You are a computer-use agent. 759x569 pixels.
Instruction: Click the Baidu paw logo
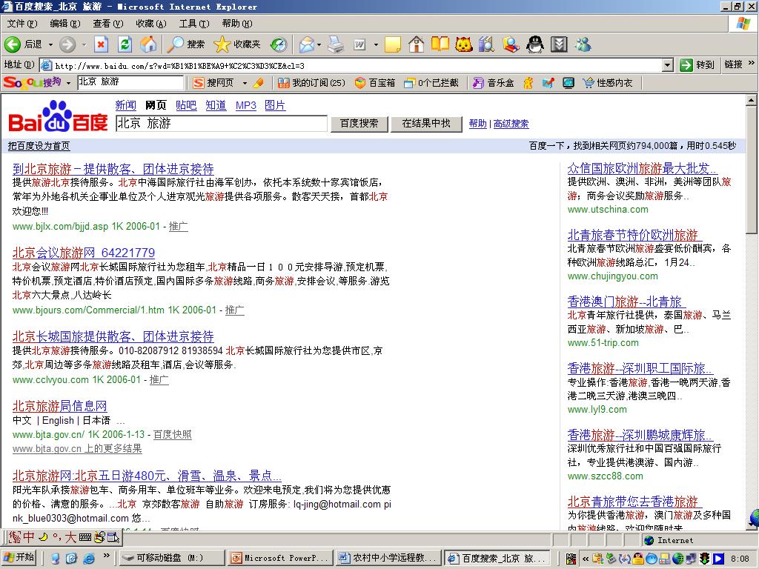pos(58,116)
